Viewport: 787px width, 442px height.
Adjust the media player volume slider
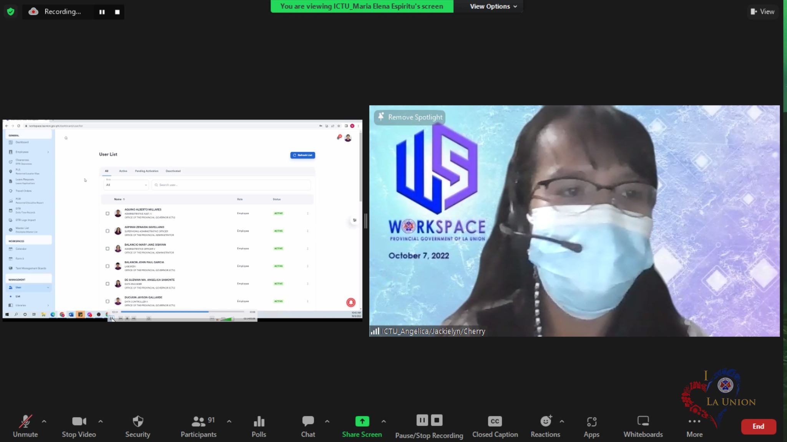pos(227,319)
